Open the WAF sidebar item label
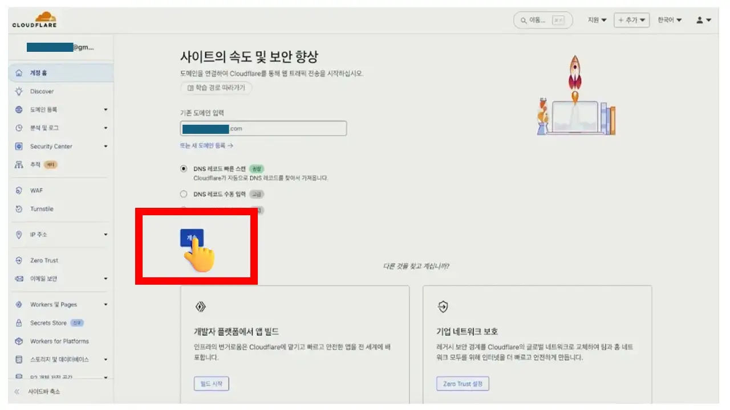 [x=36, y=190]
